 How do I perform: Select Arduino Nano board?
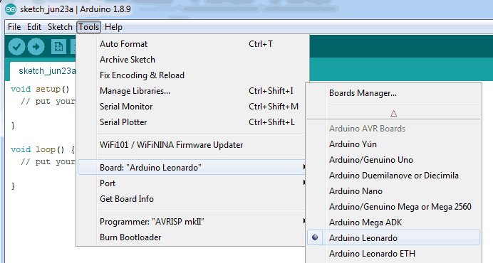click(x=394, y=191)
